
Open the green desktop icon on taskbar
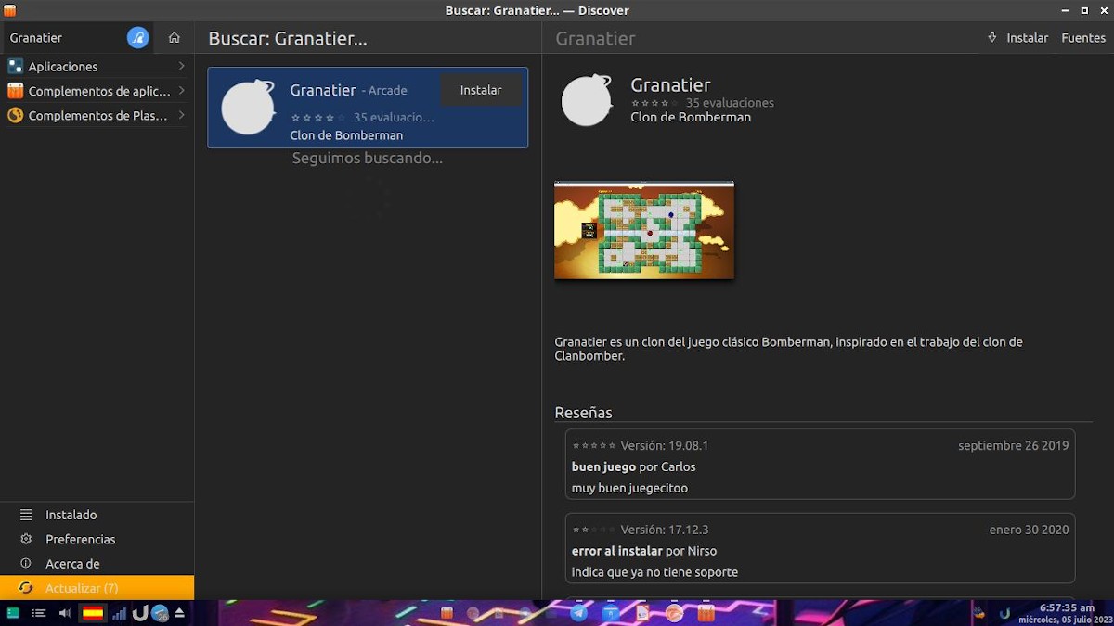13,613
